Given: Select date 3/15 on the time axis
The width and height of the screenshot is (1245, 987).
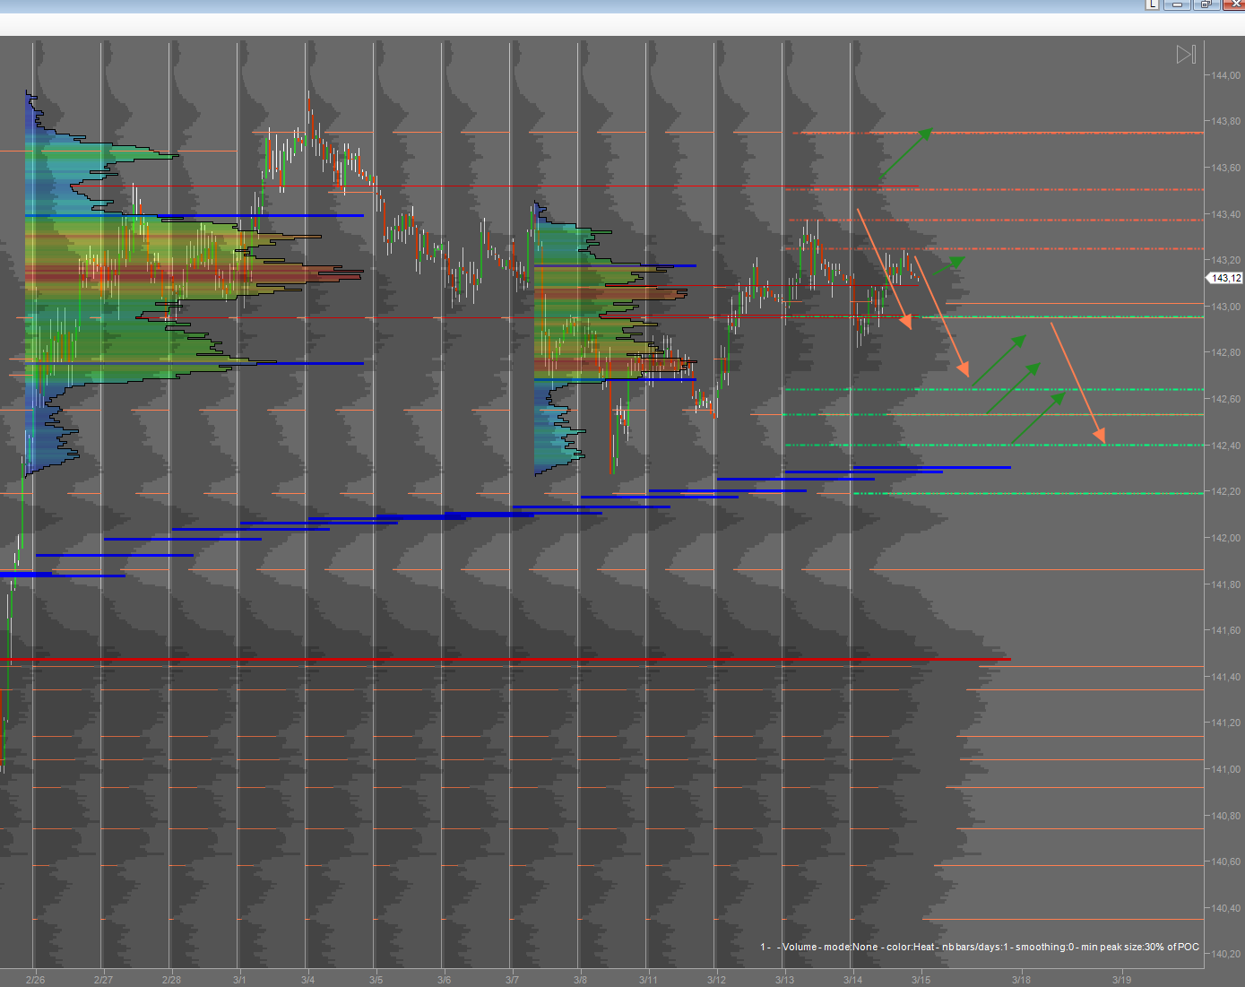Looking at the screenshot, I should click(921, 980).
